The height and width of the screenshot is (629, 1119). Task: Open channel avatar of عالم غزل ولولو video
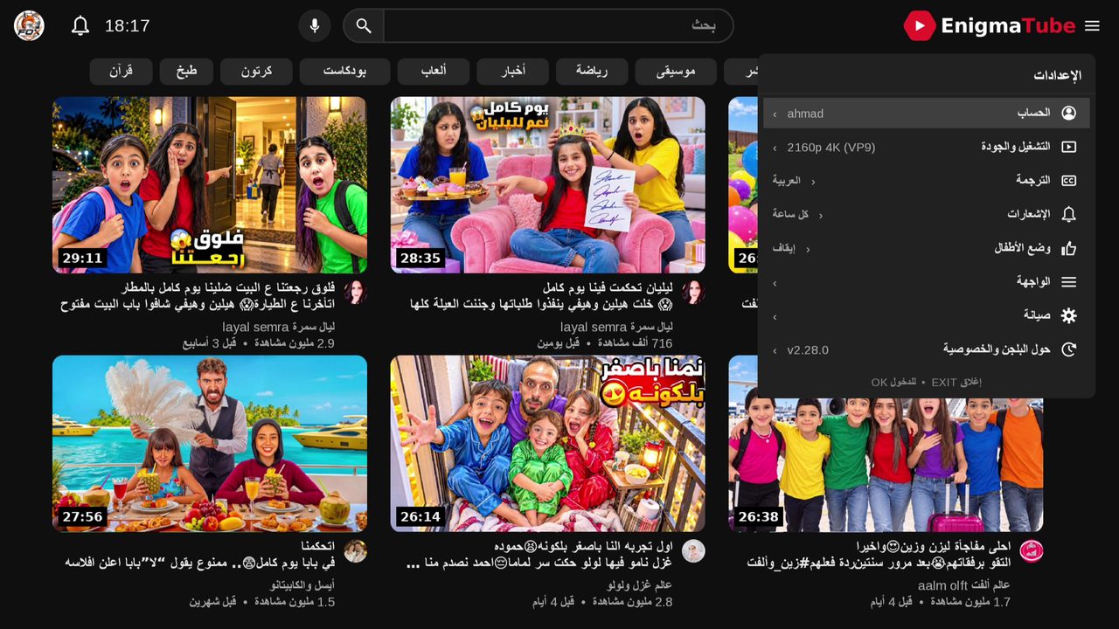(693, 551)
